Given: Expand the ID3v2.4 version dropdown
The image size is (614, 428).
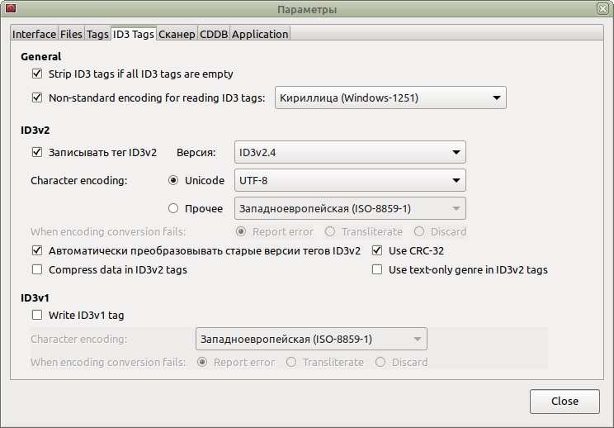Looking at the screenshot, I should pos(350,152).
